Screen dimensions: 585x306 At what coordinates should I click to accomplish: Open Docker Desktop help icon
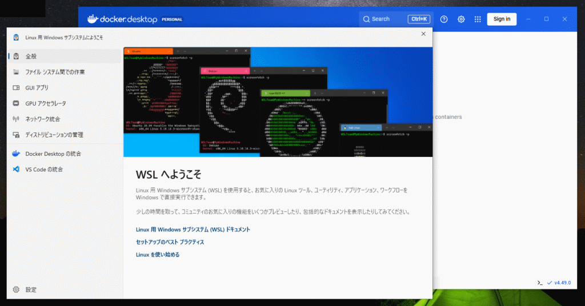click(x=444, y=19)
